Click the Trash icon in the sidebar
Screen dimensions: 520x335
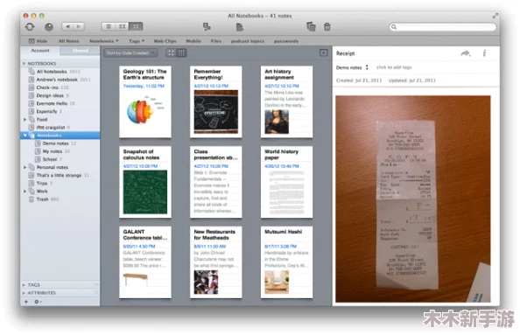[32, 199]
